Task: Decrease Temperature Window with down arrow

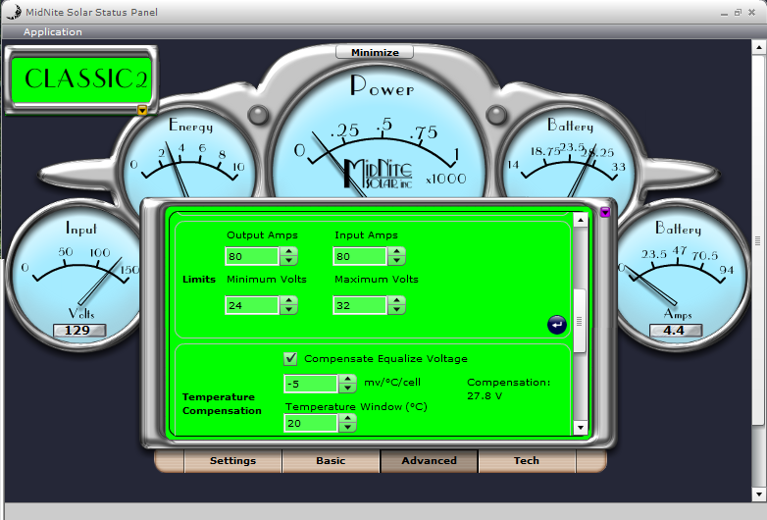Action: (347, 427)
